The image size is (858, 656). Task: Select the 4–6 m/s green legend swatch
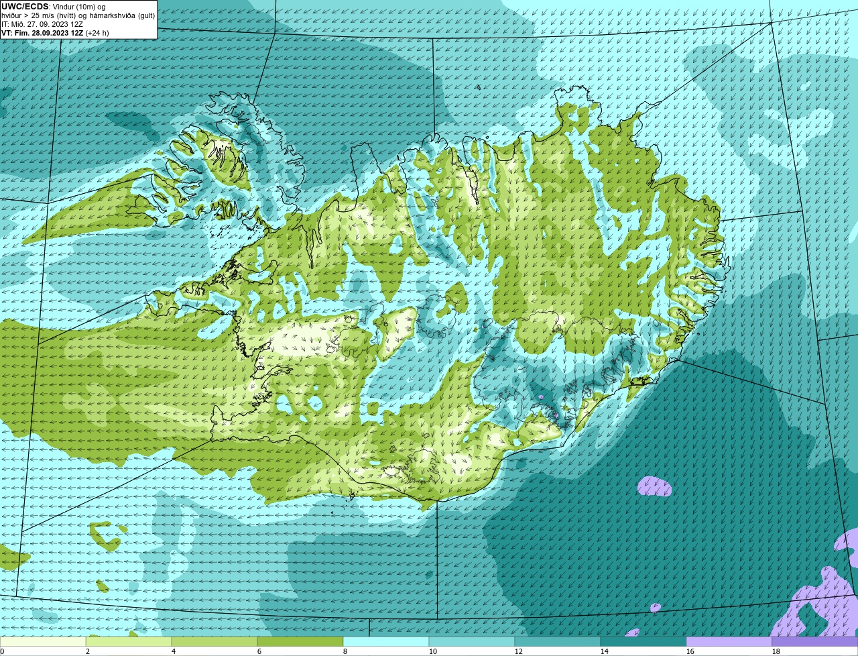pyautogui.click(x=214, y=642)
